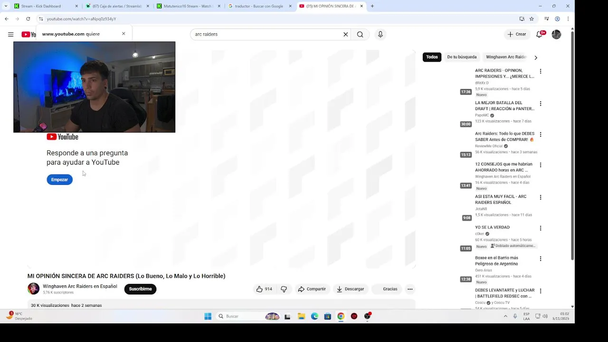Image resolution: width=608 pixels, height=342 pixels.
Task: Open the weather widget showing 16°C
Action: coord(20,316)
